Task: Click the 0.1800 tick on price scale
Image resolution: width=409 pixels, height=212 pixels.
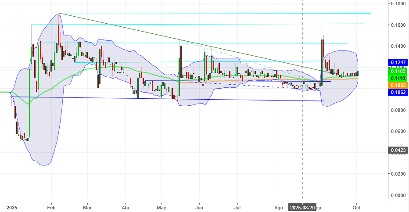Action: [x=398, y=4]
